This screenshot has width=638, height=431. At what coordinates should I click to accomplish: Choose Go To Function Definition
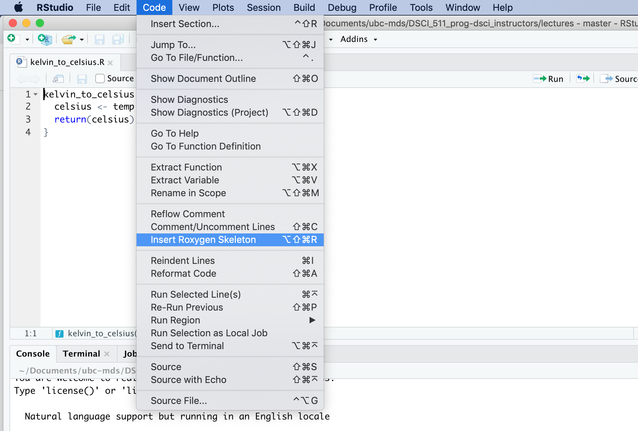click(230, 146)
